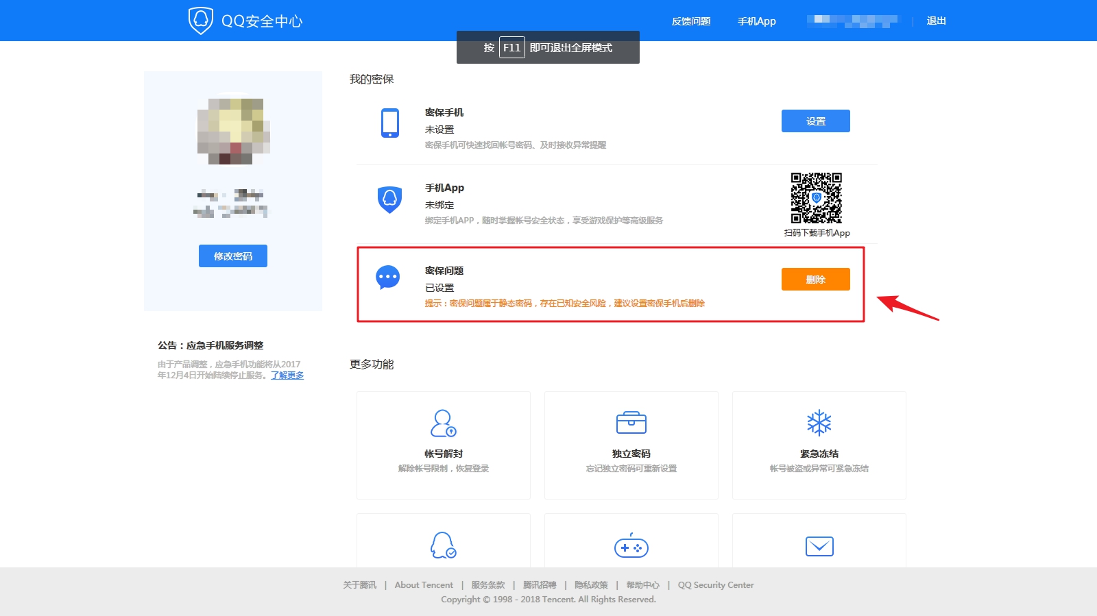This screenshot has width=1097, height=616.
Task: Click the 我的密保 section heading
Action: (372, 79)
